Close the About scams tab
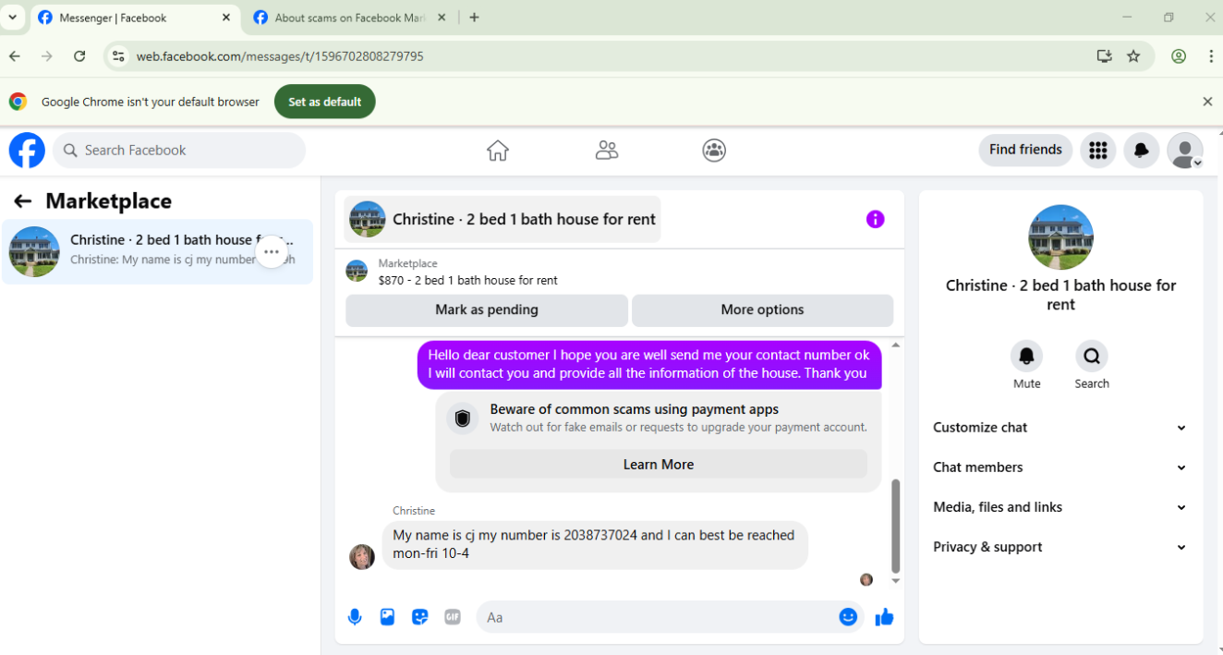The height and width of the screenshot is (655, 1223). 442,18
